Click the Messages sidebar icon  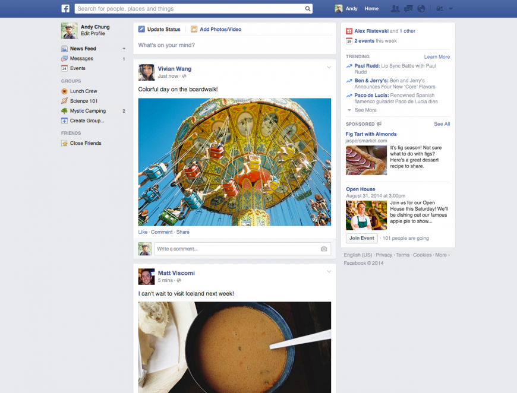click(64, 59)
